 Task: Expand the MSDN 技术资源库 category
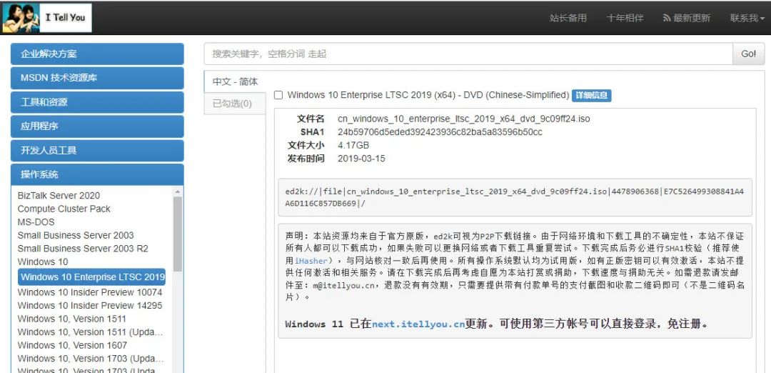coord(97,78)
